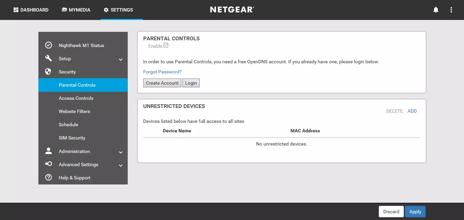Expand the Advanced Settings chevron

pyautogui.click(x=121, y=166)
